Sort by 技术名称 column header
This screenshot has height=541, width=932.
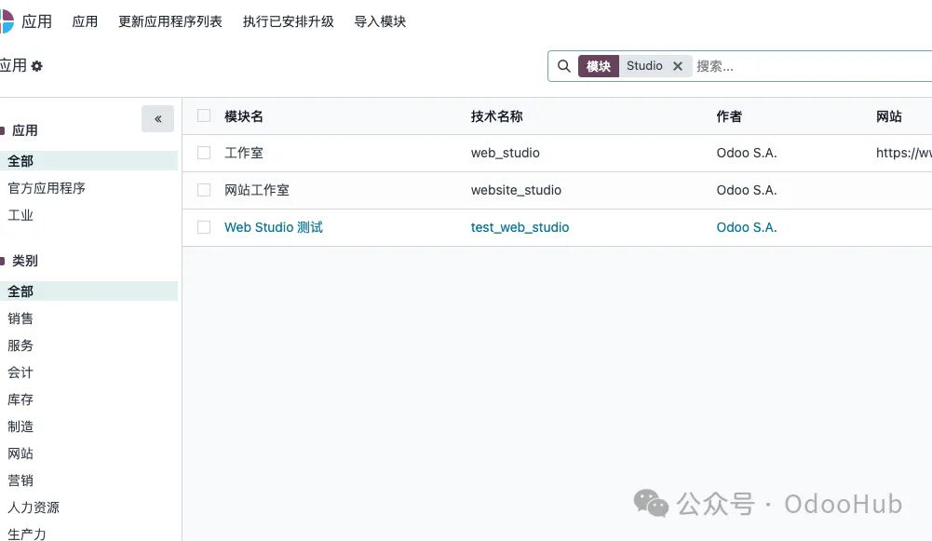(497, 115)
